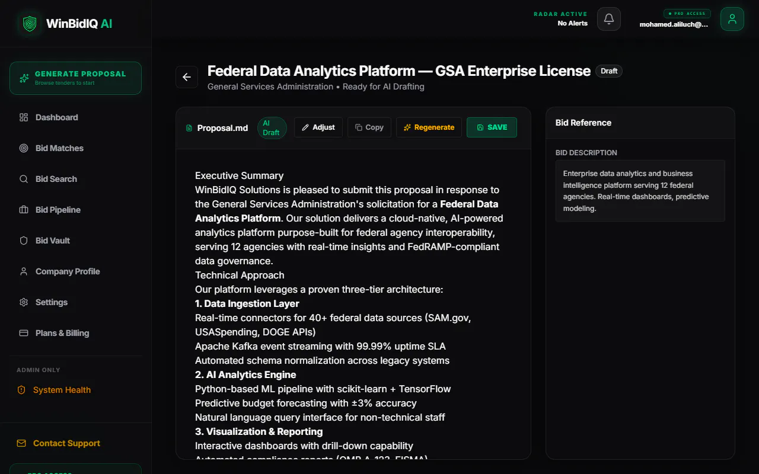
Task: Click the Contact Support envelope icon
Action: coord(21,443)
